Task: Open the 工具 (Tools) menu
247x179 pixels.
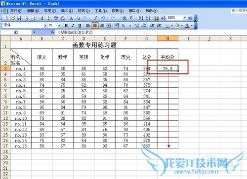Action: click(x=101, y=11)
